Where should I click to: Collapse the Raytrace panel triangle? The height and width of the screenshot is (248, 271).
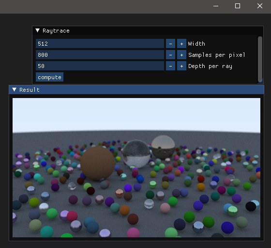click(x=38, y=31)
